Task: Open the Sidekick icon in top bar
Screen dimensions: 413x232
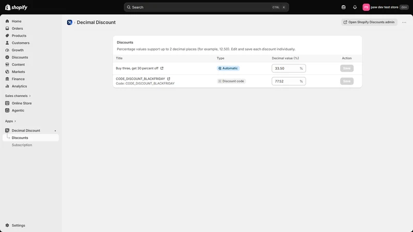Action: pyautogui.click(x=343, y=7)
